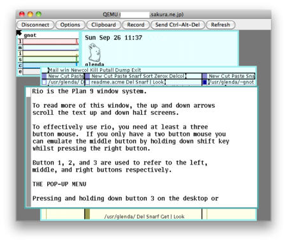This screenshot has width=287, height=243.
Task: Open the Clipboard button
Action: click(x=103, y=25)
